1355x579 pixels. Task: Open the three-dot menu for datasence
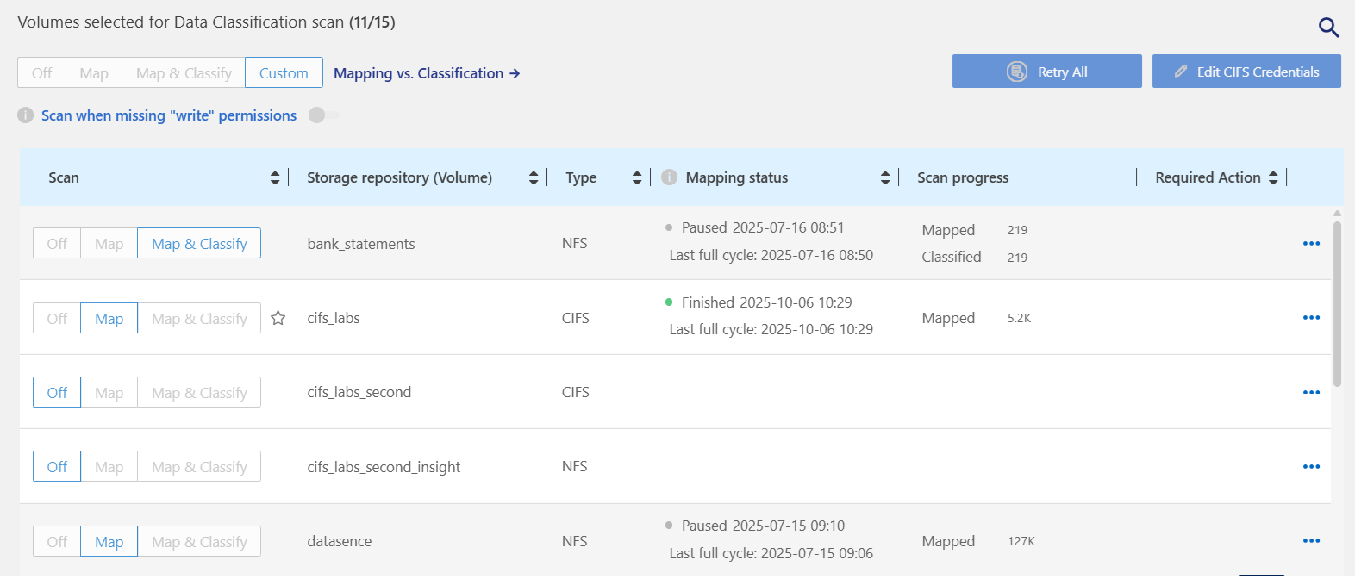[1311, 541]
